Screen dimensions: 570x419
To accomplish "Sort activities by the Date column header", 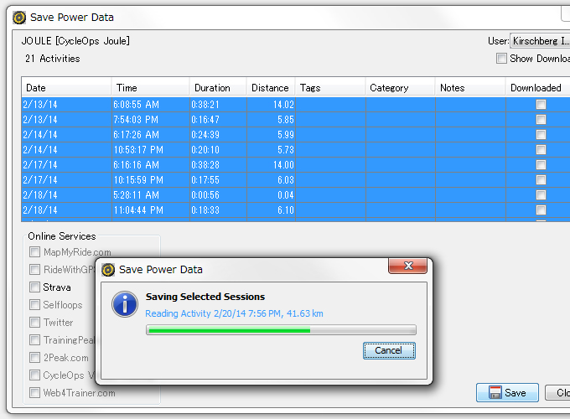I will pos(65,88).
